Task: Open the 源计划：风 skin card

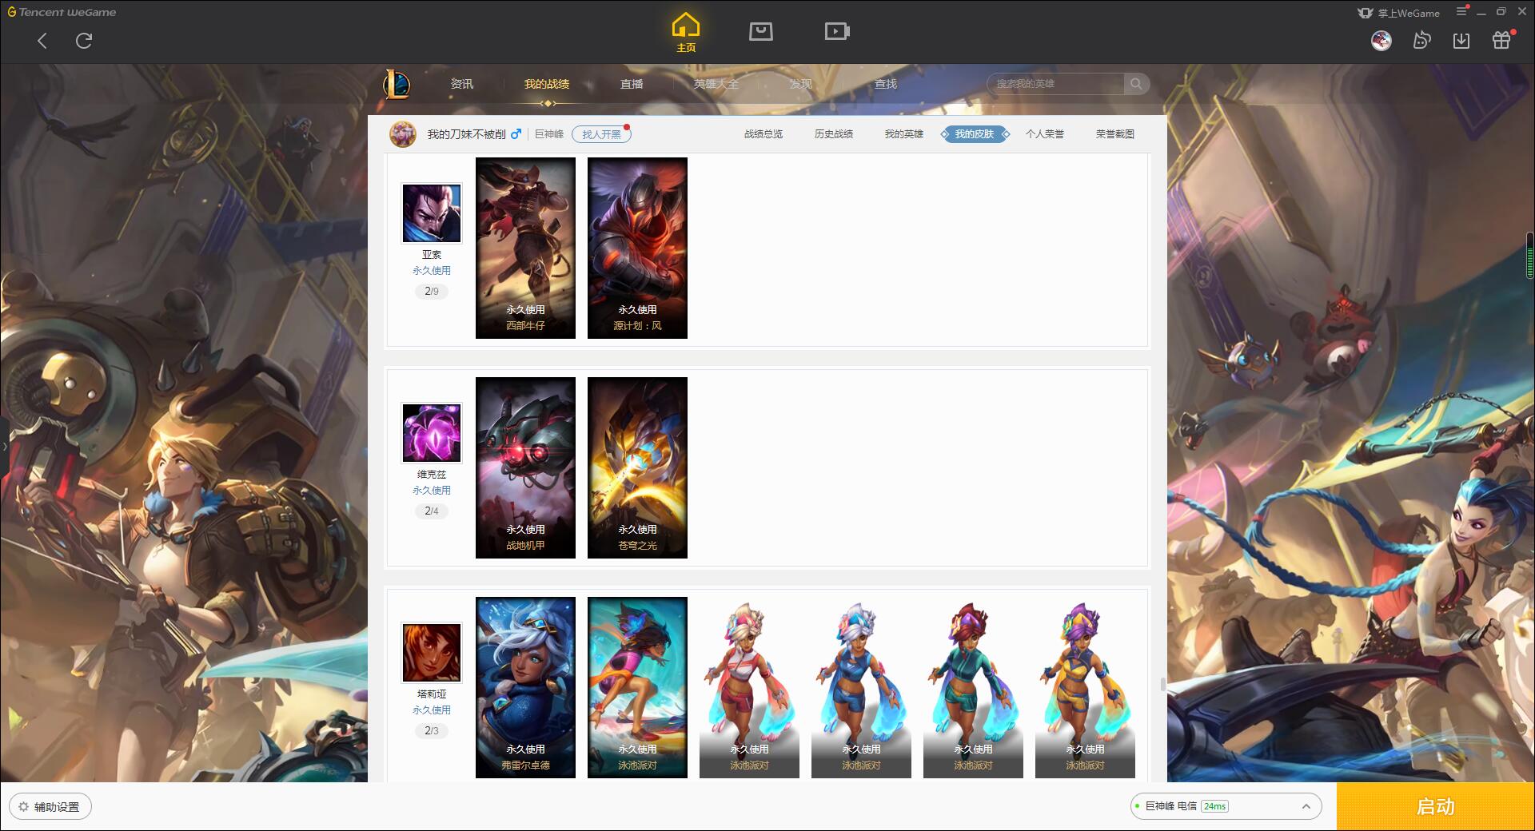Action: (x=637, y=248)
